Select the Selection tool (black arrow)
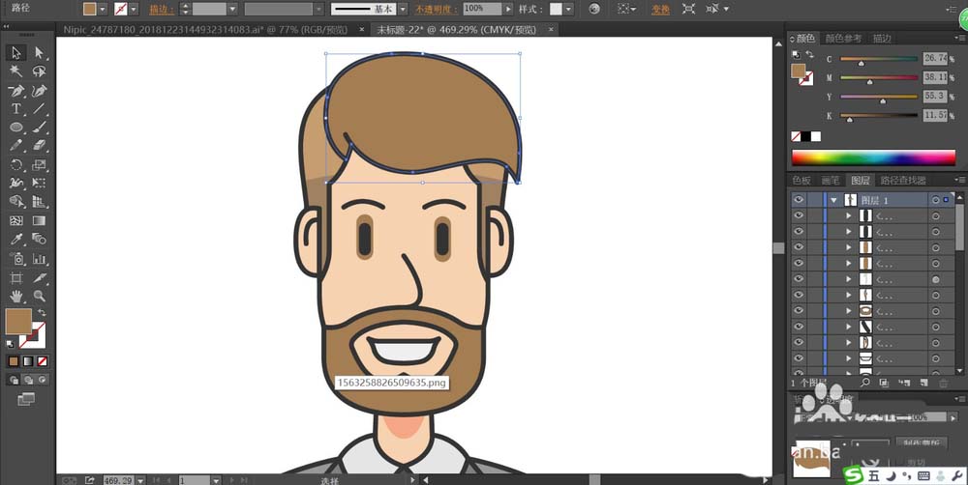The width and height of the screenshot is (968, 485). [16, 53]
